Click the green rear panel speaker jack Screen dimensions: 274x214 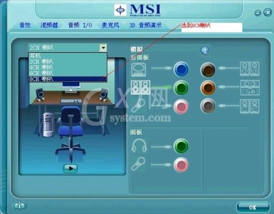click(x=181, y=88)
